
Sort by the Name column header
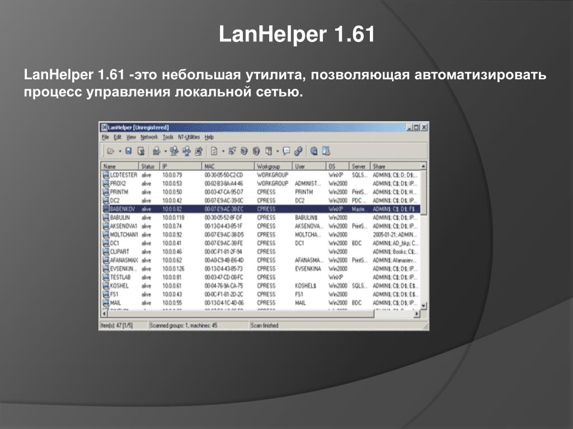coord(120,166)
